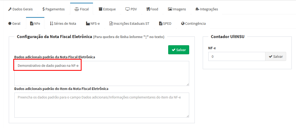The width and height of the screenshot is (296, 128).
Task: Click the NF-e counter input field
Action: [x=236, y=56]
